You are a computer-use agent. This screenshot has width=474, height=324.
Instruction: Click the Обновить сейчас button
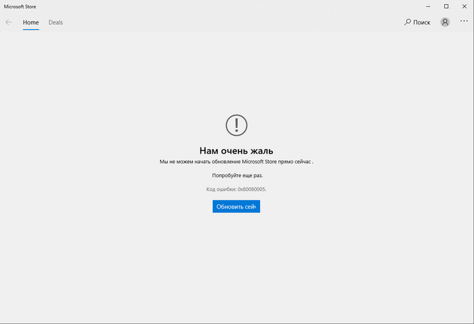point(236,206)
